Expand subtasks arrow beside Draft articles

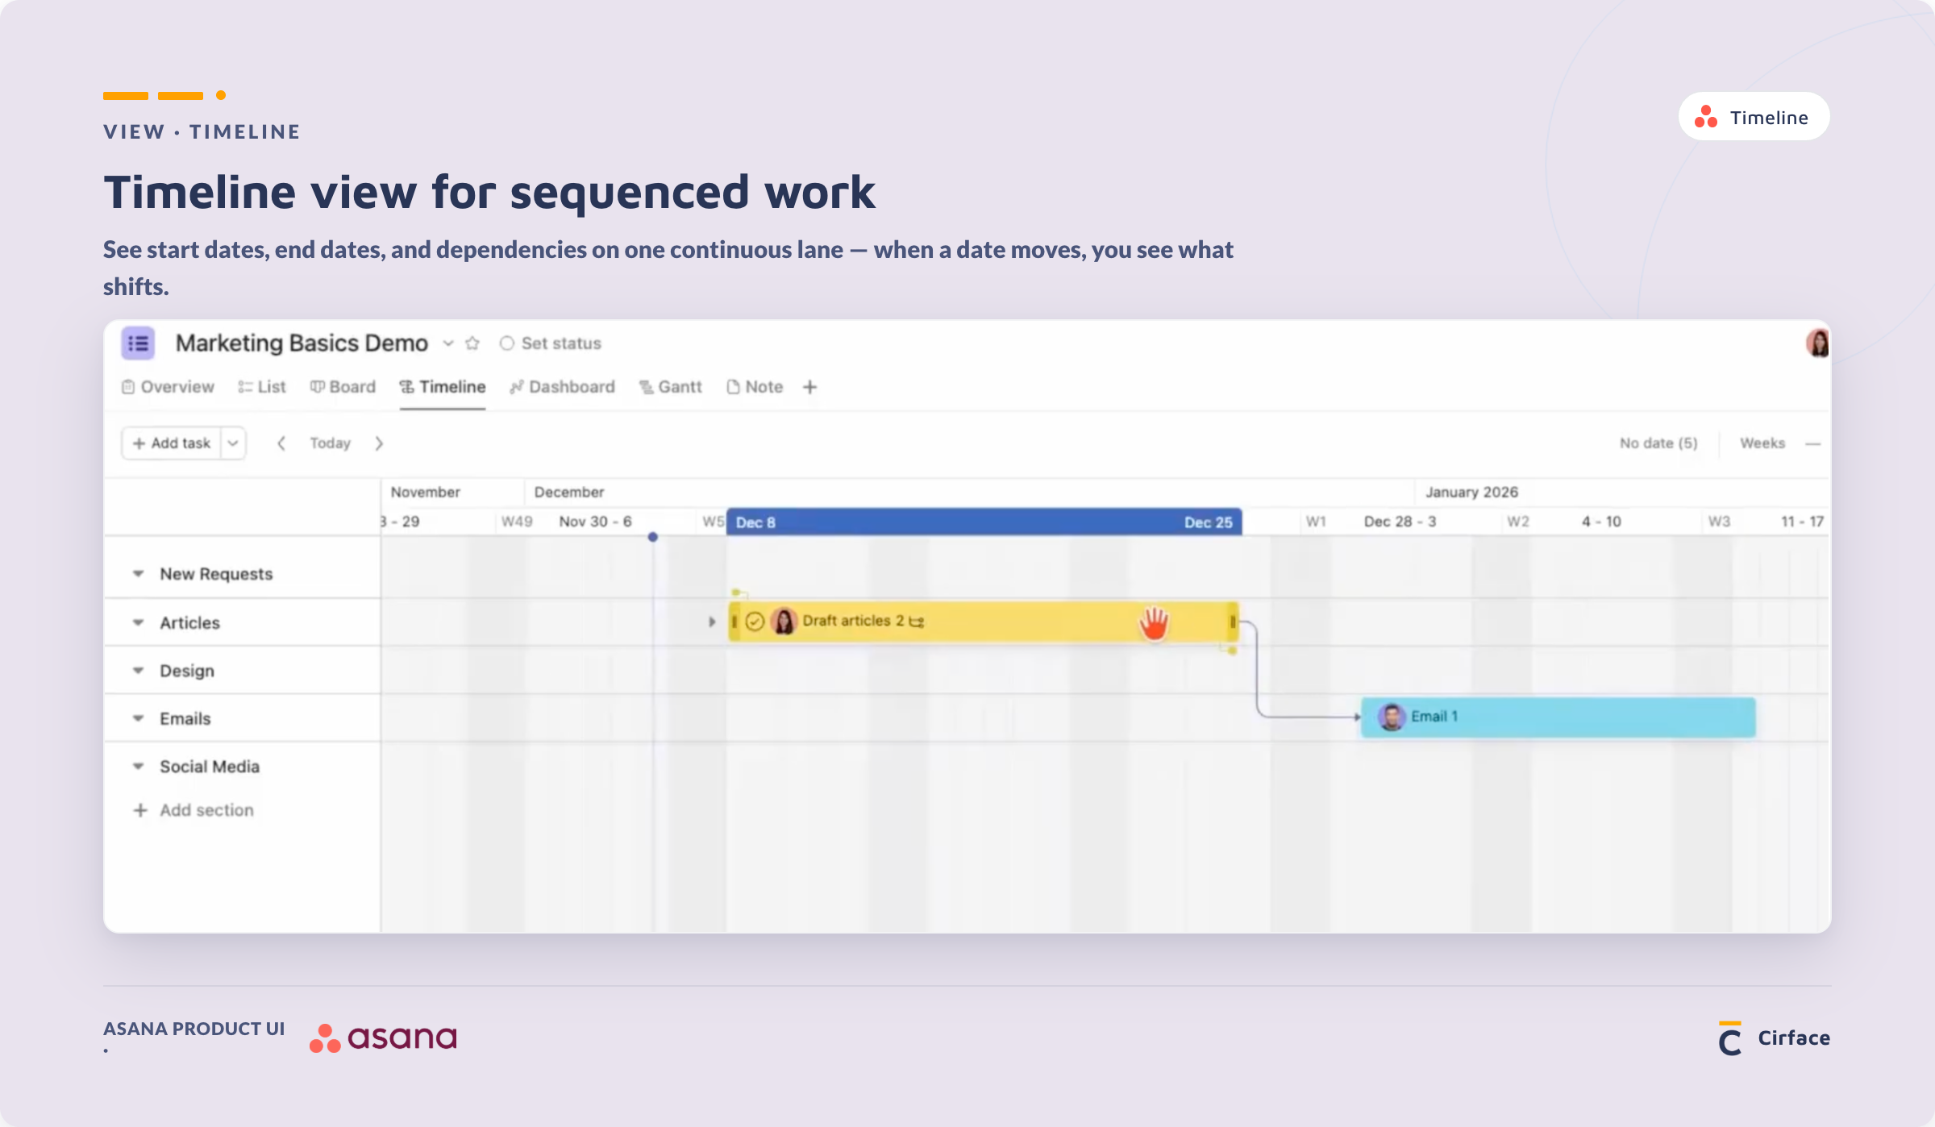712,622
